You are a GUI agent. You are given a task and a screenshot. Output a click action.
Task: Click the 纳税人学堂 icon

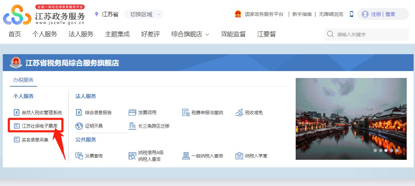tap(239, 156)
